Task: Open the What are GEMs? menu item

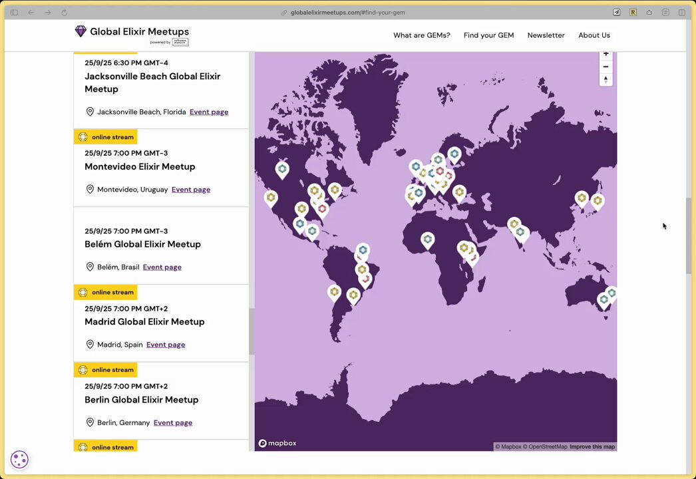Action: (x=422, y=35)
